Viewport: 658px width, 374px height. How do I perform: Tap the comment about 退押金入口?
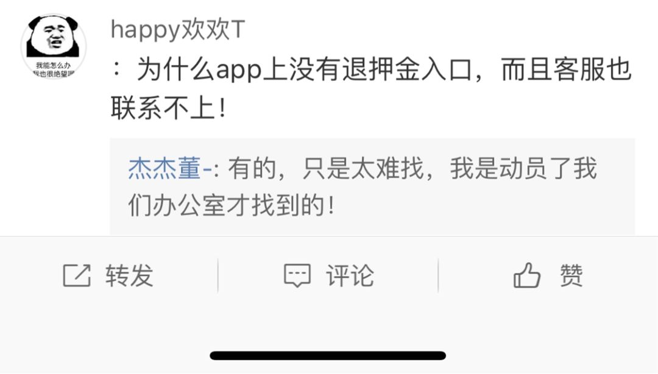(371, 69)
